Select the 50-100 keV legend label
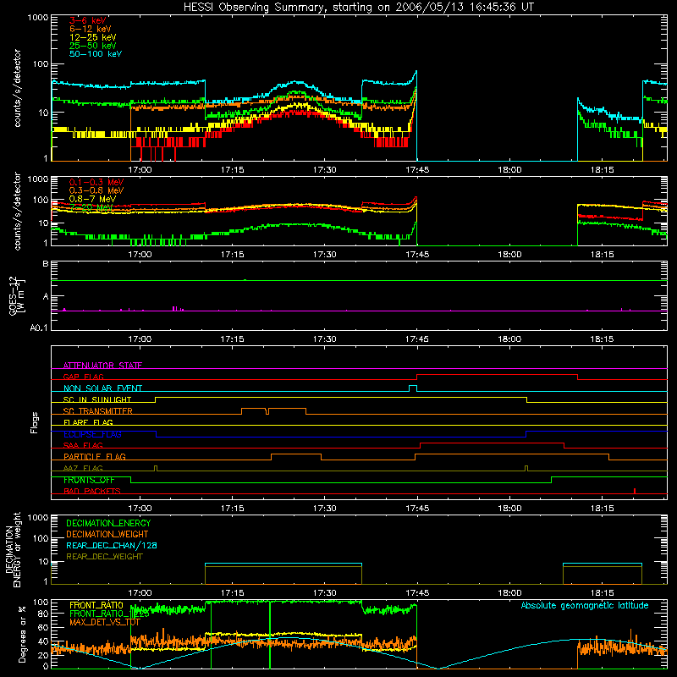 click(x=96, y=54)
